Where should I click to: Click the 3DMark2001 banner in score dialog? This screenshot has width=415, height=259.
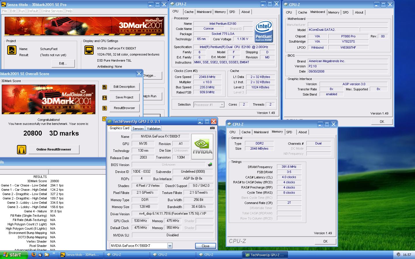(48, 100)
